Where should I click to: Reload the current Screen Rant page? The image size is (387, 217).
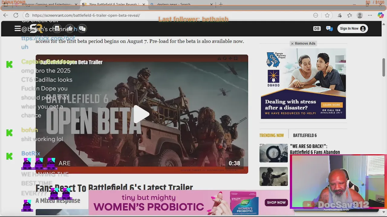point(16,15)
